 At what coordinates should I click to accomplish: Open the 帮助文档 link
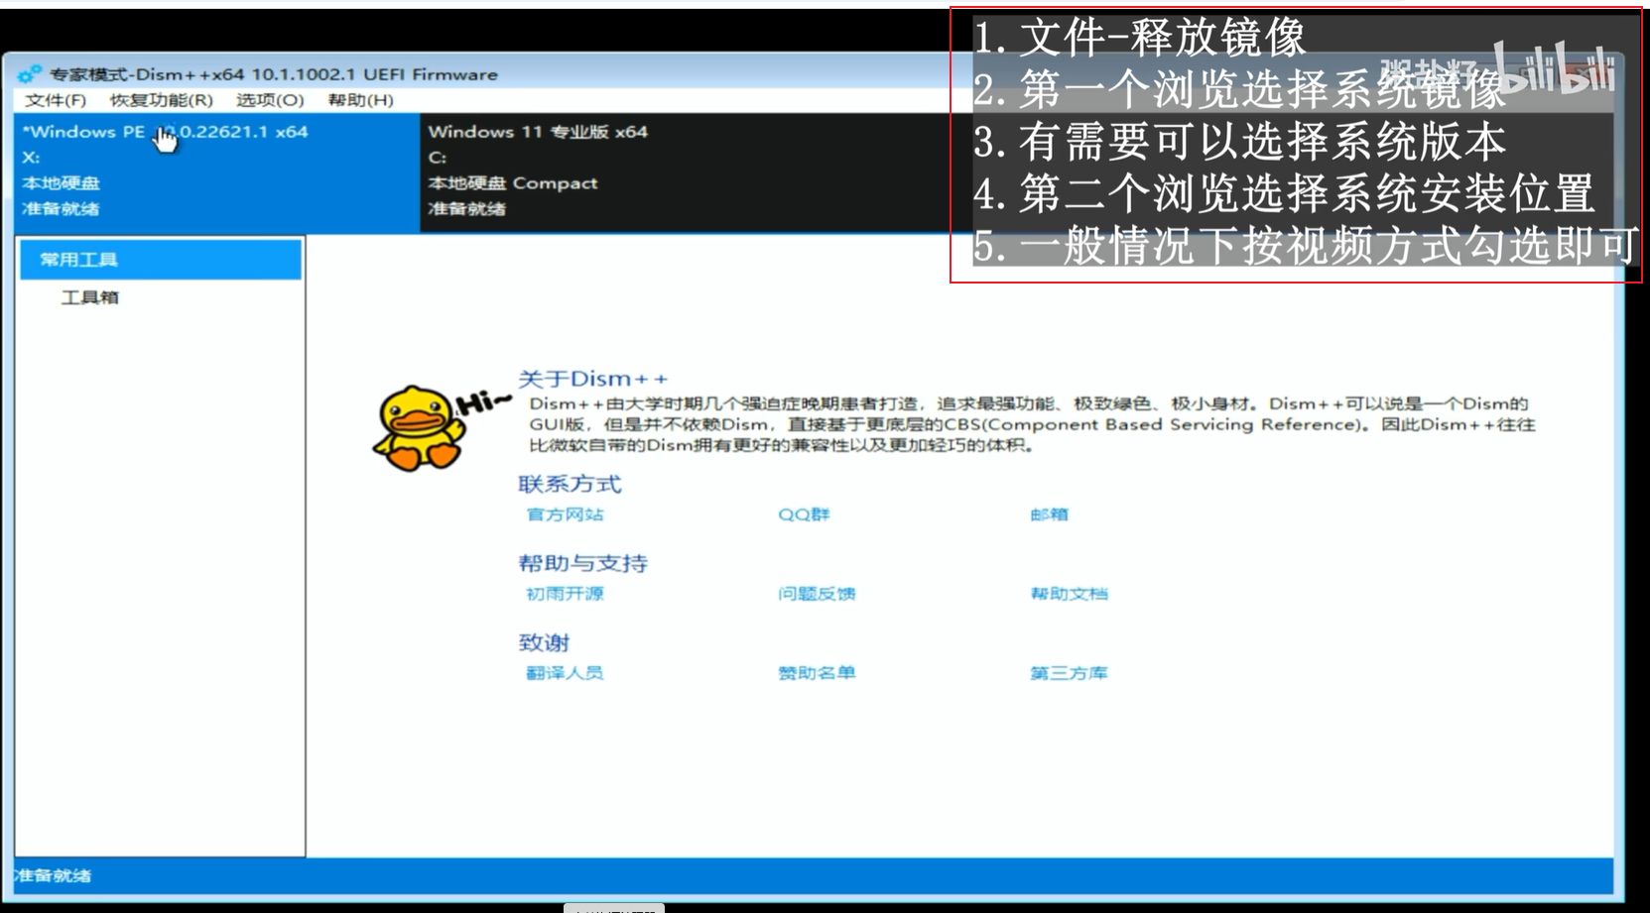point(1069,594)
